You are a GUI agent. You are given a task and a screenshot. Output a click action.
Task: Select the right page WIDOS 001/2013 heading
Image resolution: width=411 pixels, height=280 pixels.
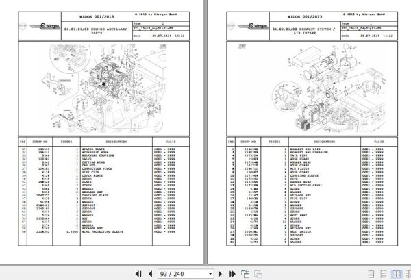click(305, 16)
